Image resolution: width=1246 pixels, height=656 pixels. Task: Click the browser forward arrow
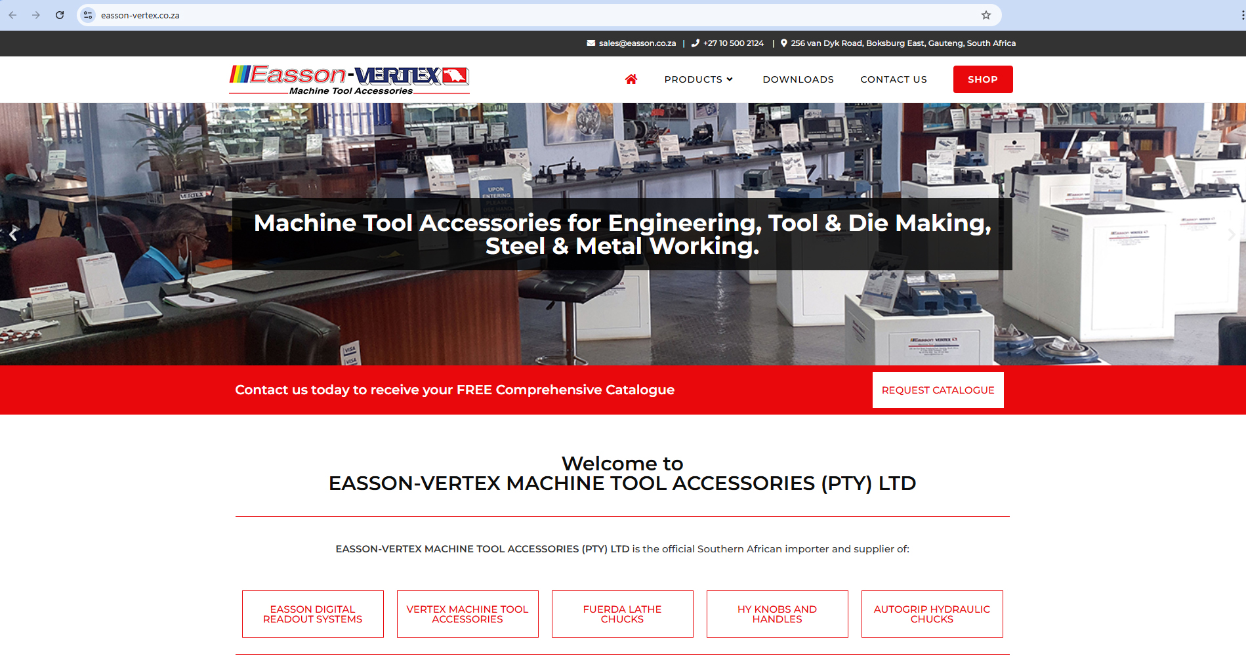(36, 15)
